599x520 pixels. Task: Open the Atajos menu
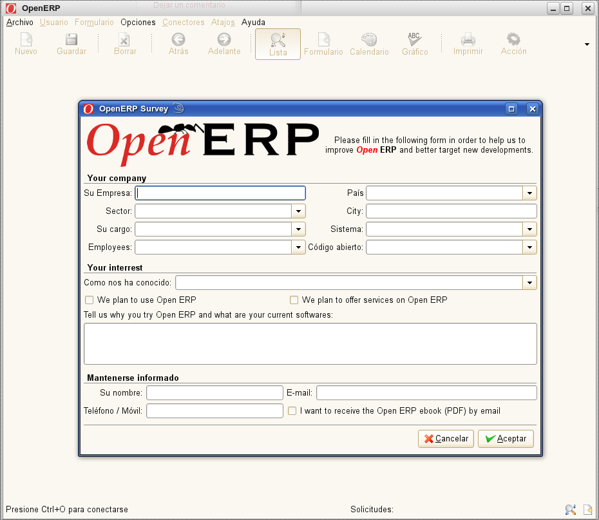click(x=223, y=22)
